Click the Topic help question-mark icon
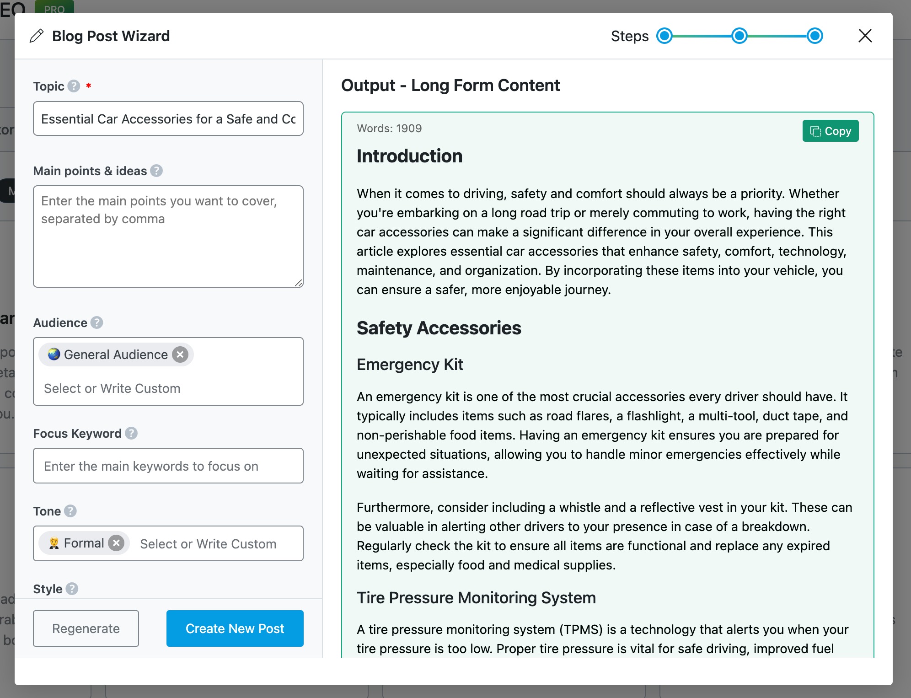Screen dimensions: 911x698 74,86
